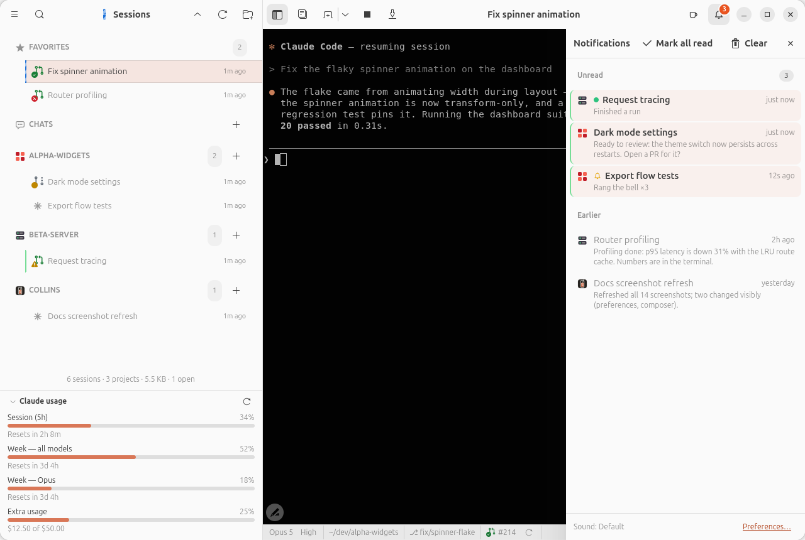Collapse the BETA-SERVER project group
Viewport: 805px width, 540px height.
click(x=54, y=235)
